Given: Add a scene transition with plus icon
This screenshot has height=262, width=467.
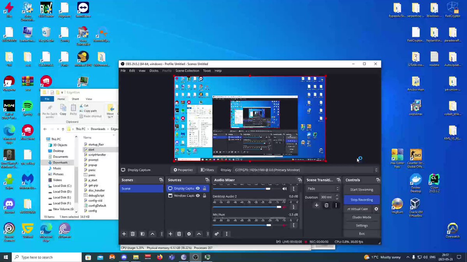Looking at the screenshot, I should pos(316,205).
